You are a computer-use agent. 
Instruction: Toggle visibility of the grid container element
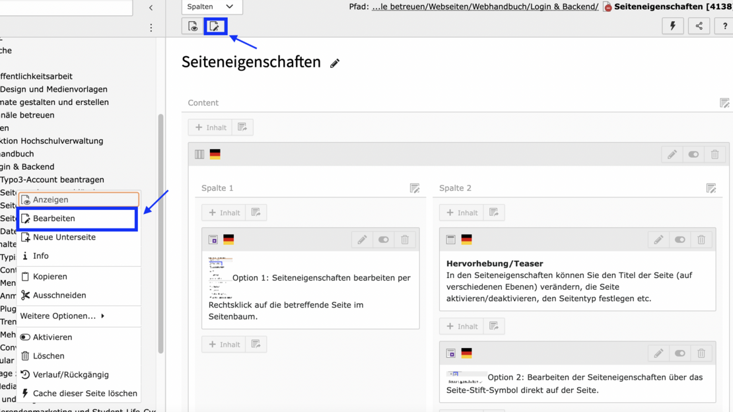coord(693,154)
